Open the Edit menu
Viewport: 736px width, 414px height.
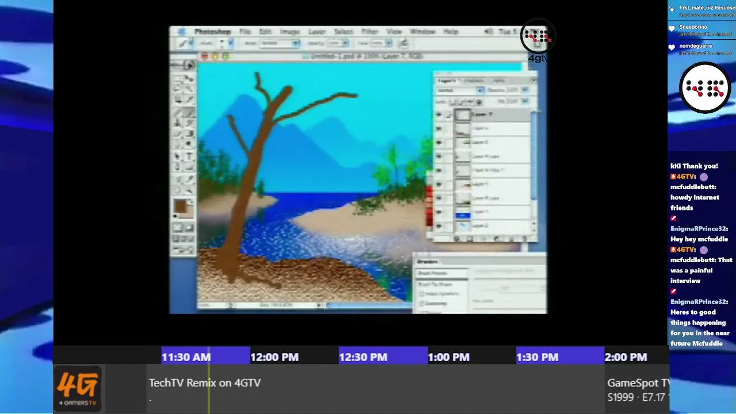[265, 32]
